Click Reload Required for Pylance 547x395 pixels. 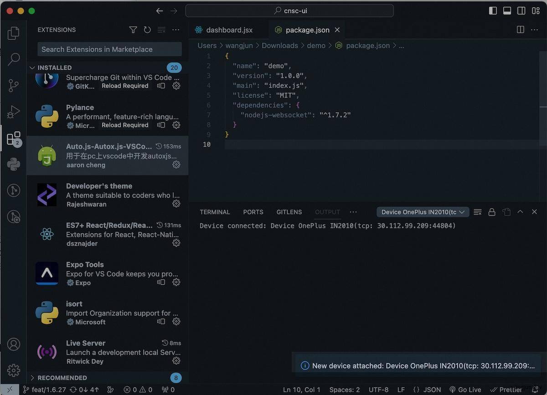(125, 125)
